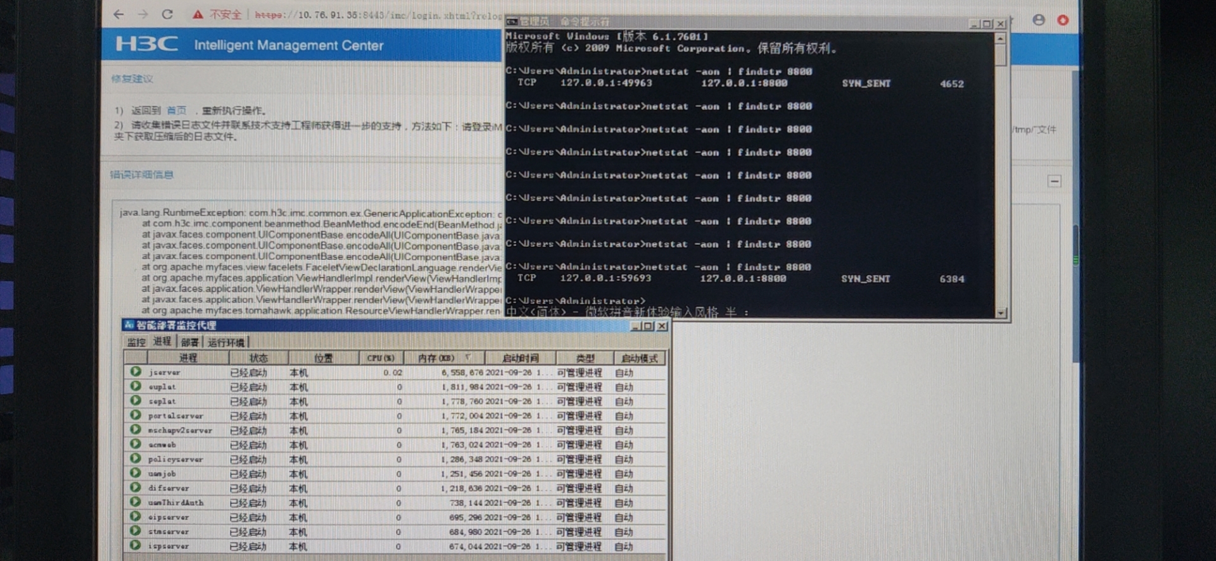Select the difserver process name
The height and width of the screenshot is (561, 1216).
(168, 488)
